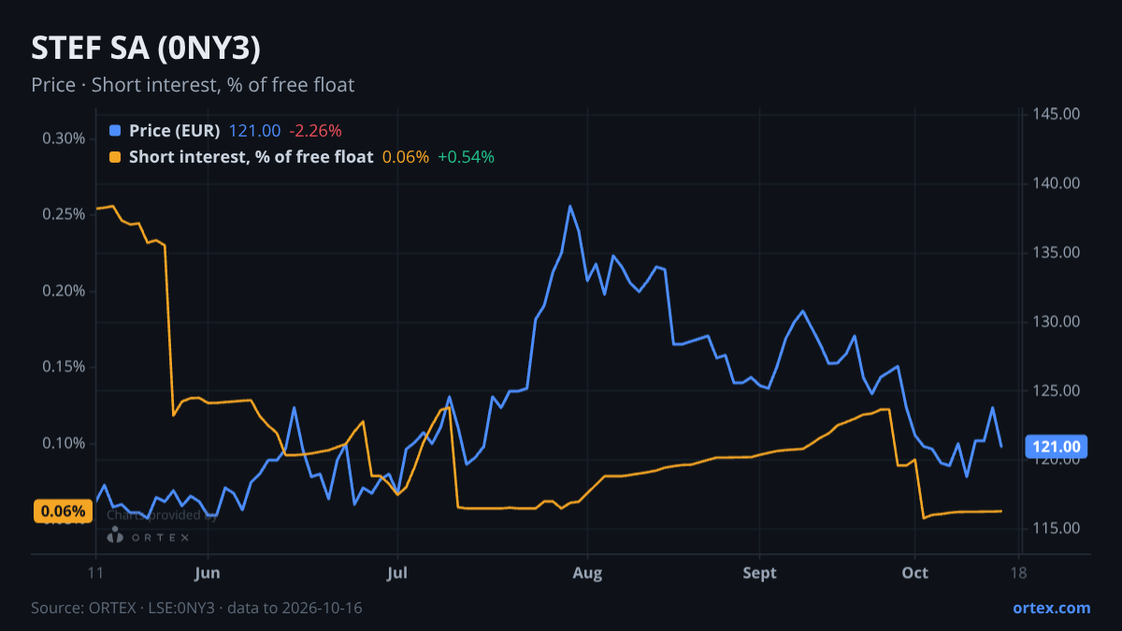1122x631 pixels.
Task: Click the 0.06% value in the legend
Action: point(406,157)
